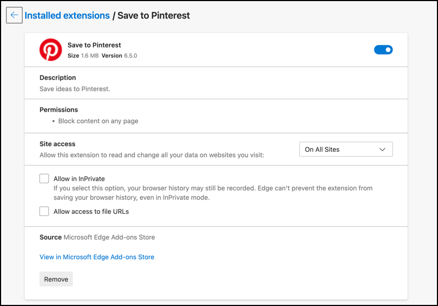The height and width of the screenshot is (306, 438).
Task: Open the On All Sites dropdown
Action: [346, 149]
